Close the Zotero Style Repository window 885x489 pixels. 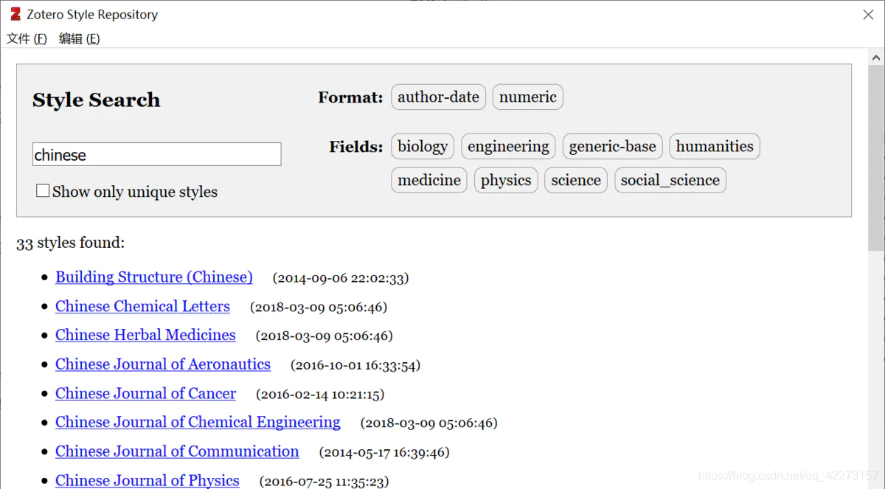[x=868, y=15]
